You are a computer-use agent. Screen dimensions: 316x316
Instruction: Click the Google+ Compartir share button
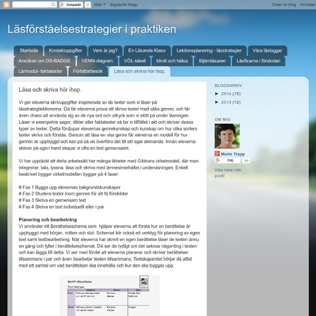71,5
